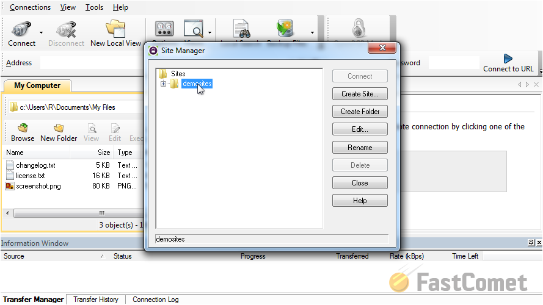
Task: Select screenshot.png file
Action: pos(38,186)
